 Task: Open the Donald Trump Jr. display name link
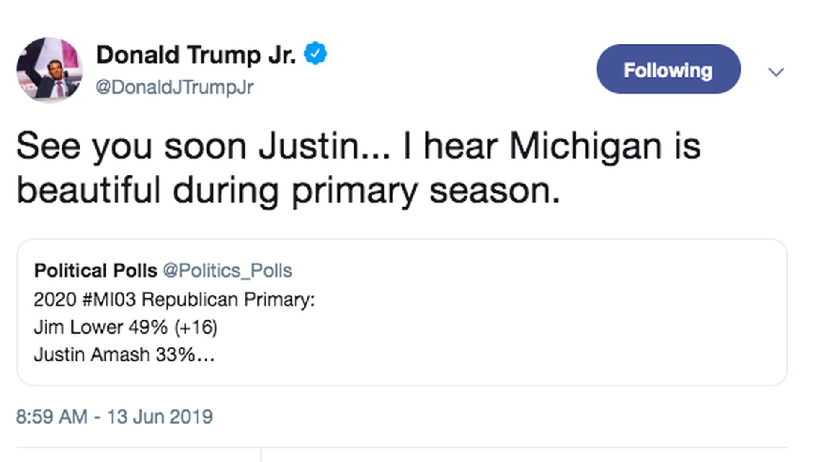pyautogui.click(x=196, y=55)
